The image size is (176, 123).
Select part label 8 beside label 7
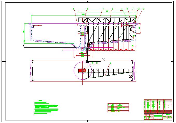(127, 9)
